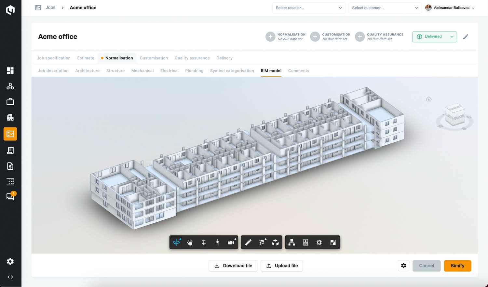Image resolution: width=488 pixels, height=287 pixels.
Task: Click the Download file button
Action: (x=233, y=266)
